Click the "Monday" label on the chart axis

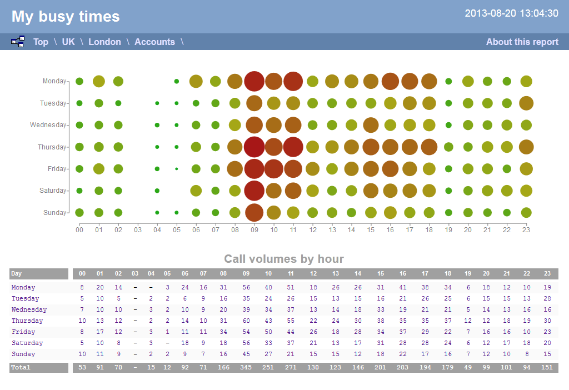click(55, 81)
